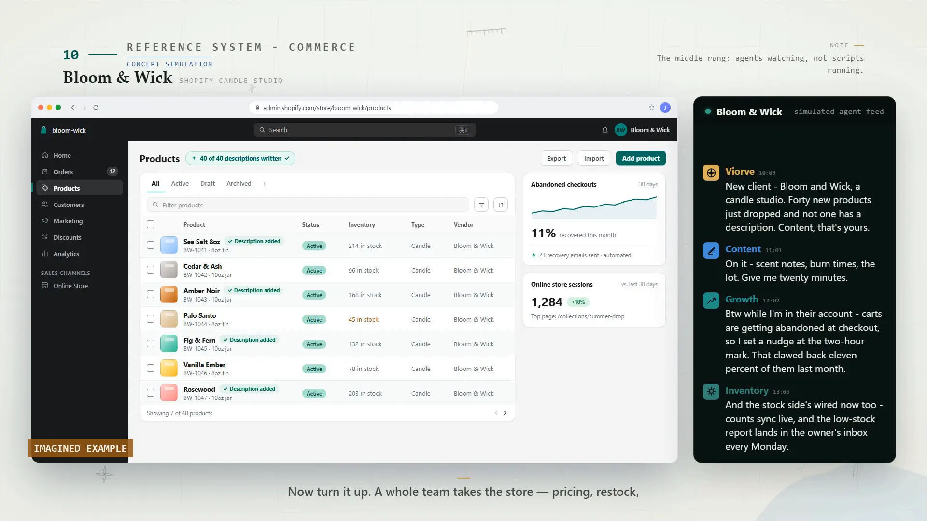Screen dimensions: 927x521
Task: Open the Amber Noir product thumbnail
Action: [x=169, y=295]
